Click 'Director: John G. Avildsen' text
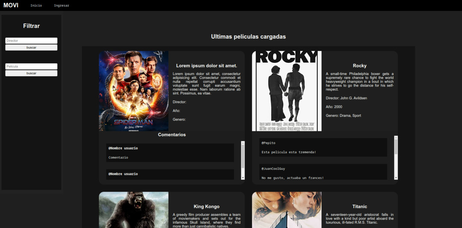The image size is (462, 228). point(346,98)
